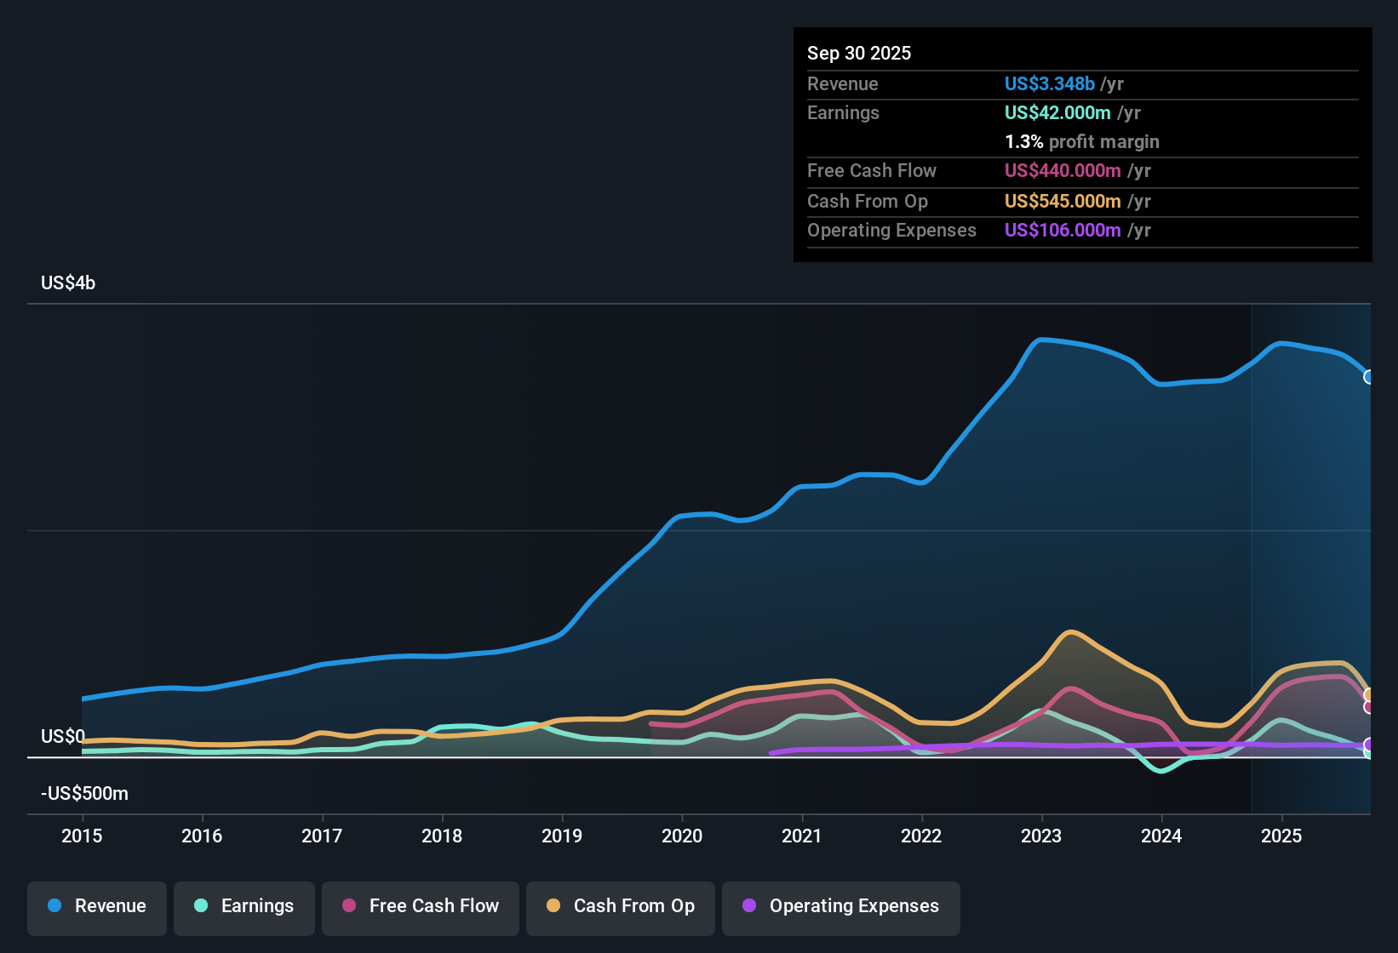Click the purple Operating Expenses dot icon
Screen dimensions: 1398x953
(749, 906)
